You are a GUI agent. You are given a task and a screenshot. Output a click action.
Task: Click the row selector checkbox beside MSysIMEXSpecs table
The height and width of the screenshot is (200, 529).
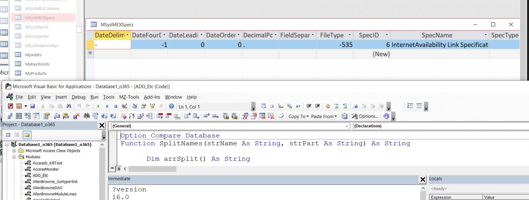click(x=79, y=30)
